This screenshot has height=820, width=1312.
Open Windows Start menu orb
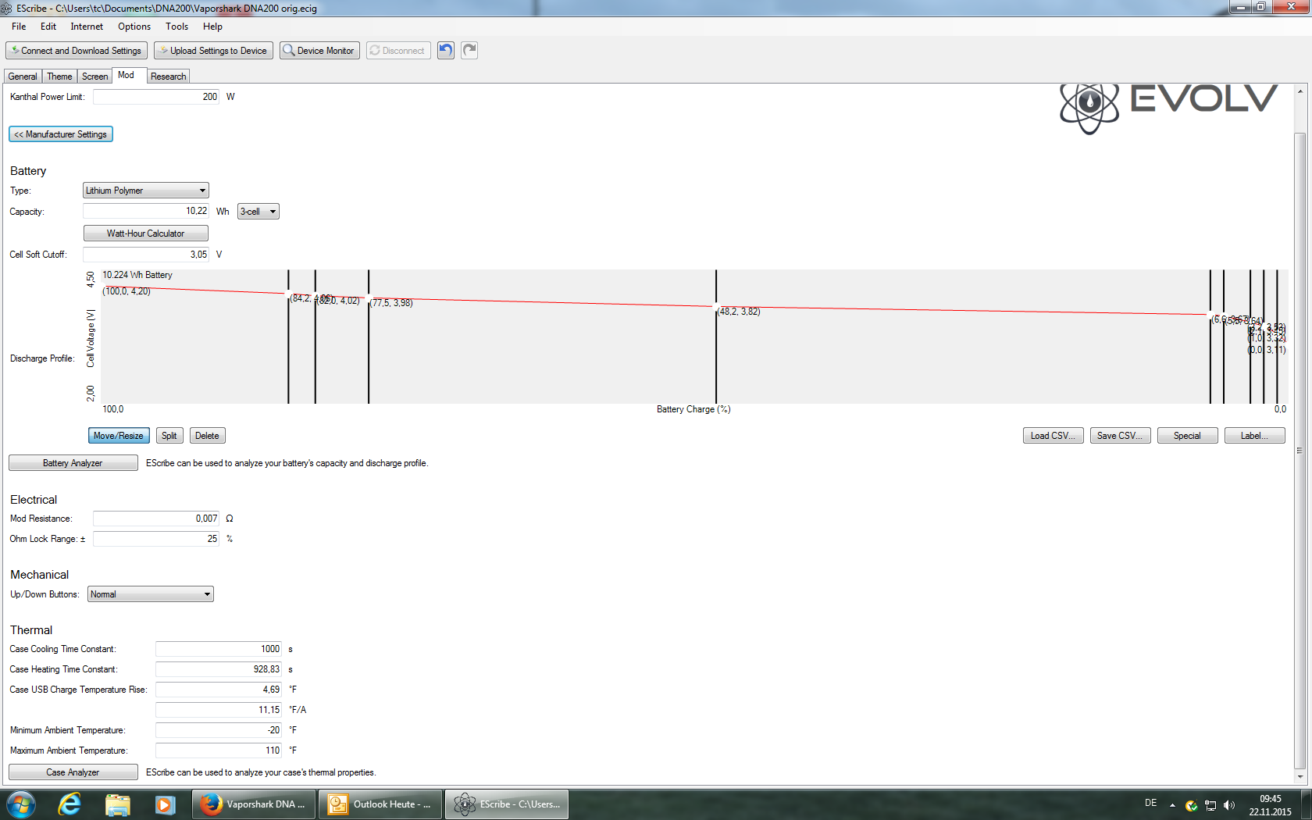(x=21, y=804)
